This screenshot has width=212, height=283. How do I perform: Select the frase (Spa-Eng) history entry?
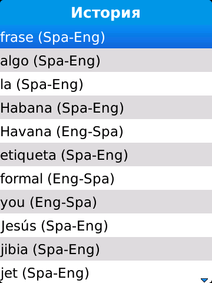coord(106,37)
